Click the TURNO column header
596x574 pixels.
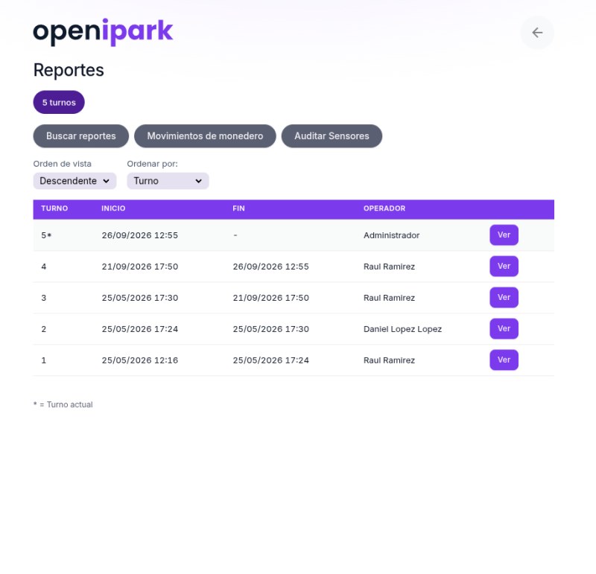[54, 208]
